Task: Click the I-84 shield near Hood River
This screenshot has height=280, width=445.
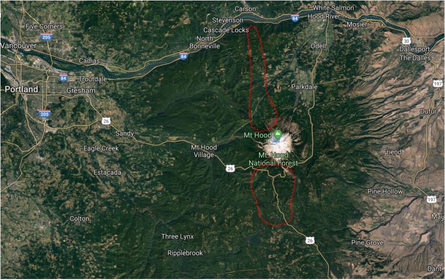Action: [295, 18]
